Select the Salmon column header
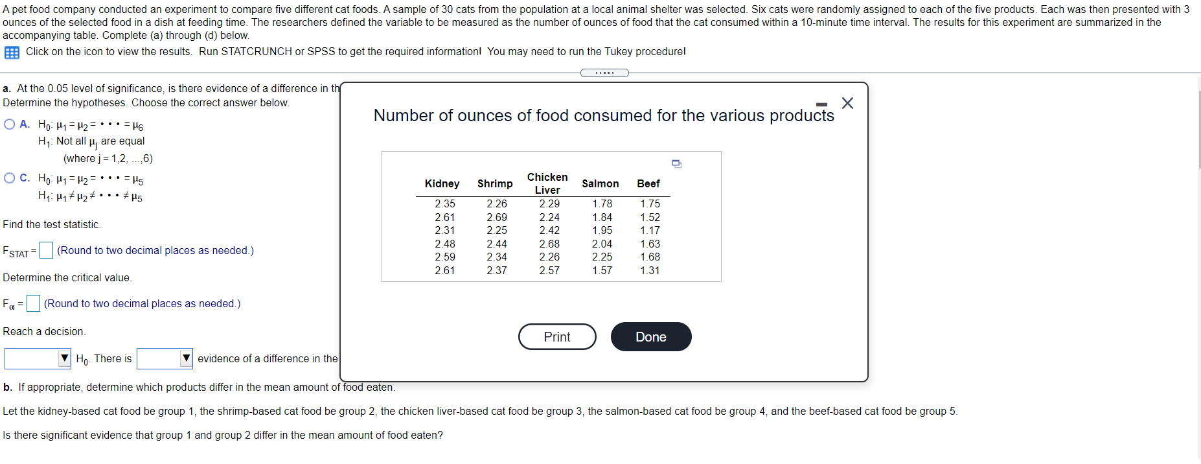The height and width of the screenshot is (464, 1201). pyautogui.click(x=600, y=184)
